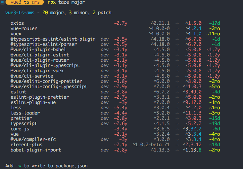Click the green -w flag hint
The height and width of the screenshot is (169, 243).
[19, 166]
